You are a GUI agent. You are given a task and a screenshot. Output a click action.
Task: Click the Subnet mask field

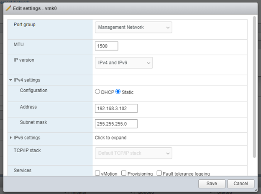click(116, 124)
